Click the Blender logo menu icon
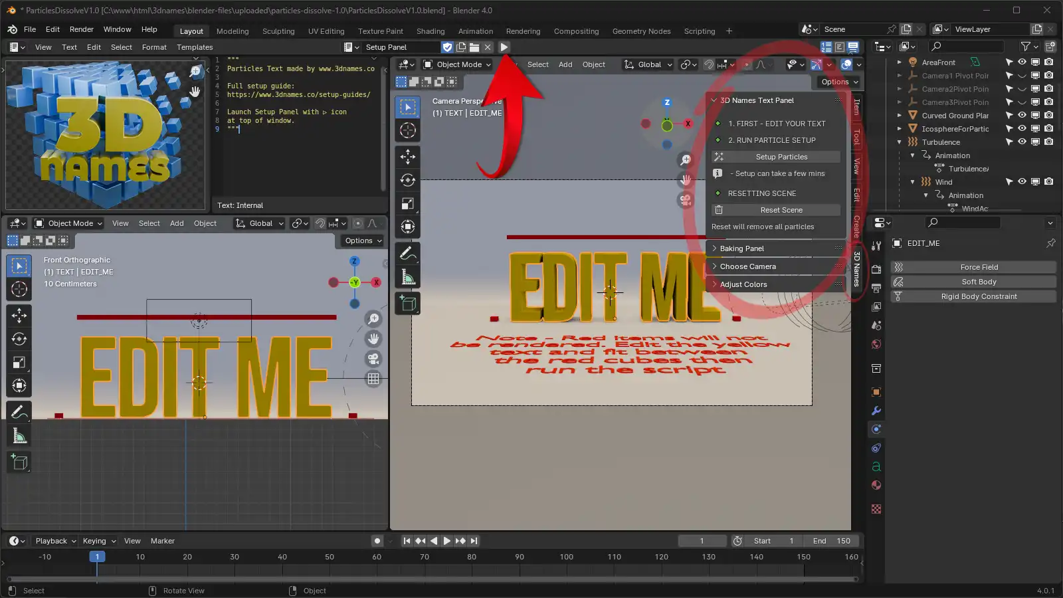 12,29
